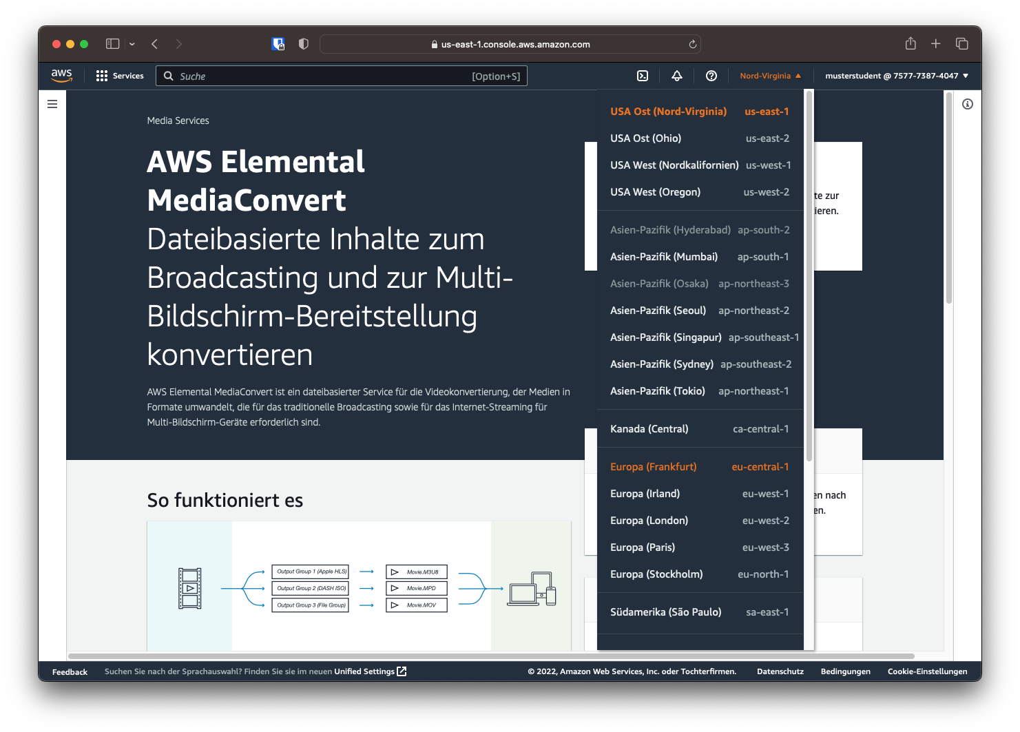This screenshot has width=1020, height=732.
Task: Open Bedingungen link
Action: coord(846,671)
